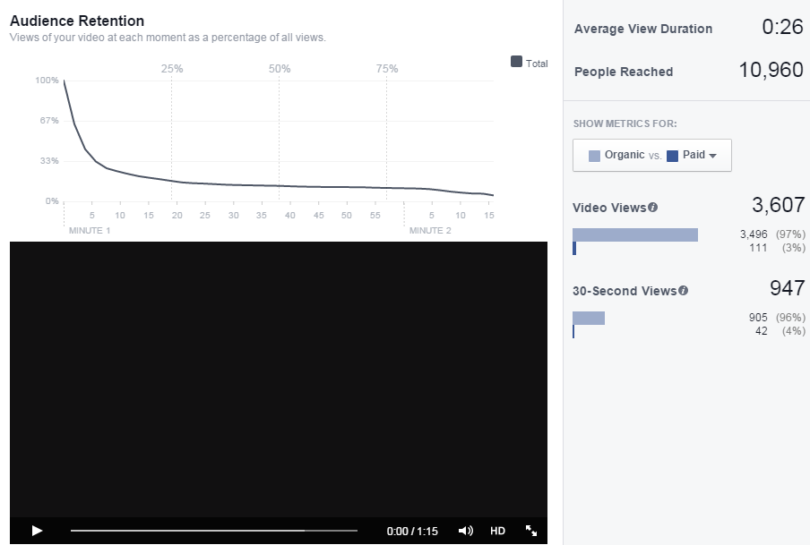
Task: Click the 100% y-axis label
Action: (47, 80)
